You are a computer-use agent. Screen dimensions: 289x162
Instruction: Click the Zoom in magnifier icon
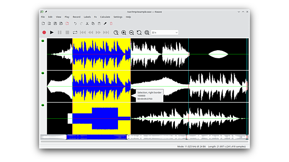click(x=124, y=33)
